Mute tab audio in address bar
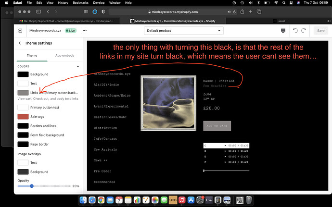 [x=229, y=12]
